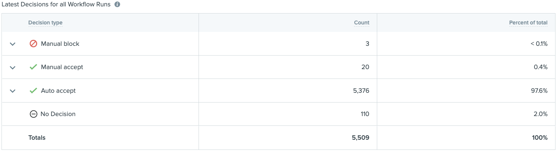557x151 pixels.
Task: Click the No Decision circle-minus icon
Action: (x=33, y=114)
